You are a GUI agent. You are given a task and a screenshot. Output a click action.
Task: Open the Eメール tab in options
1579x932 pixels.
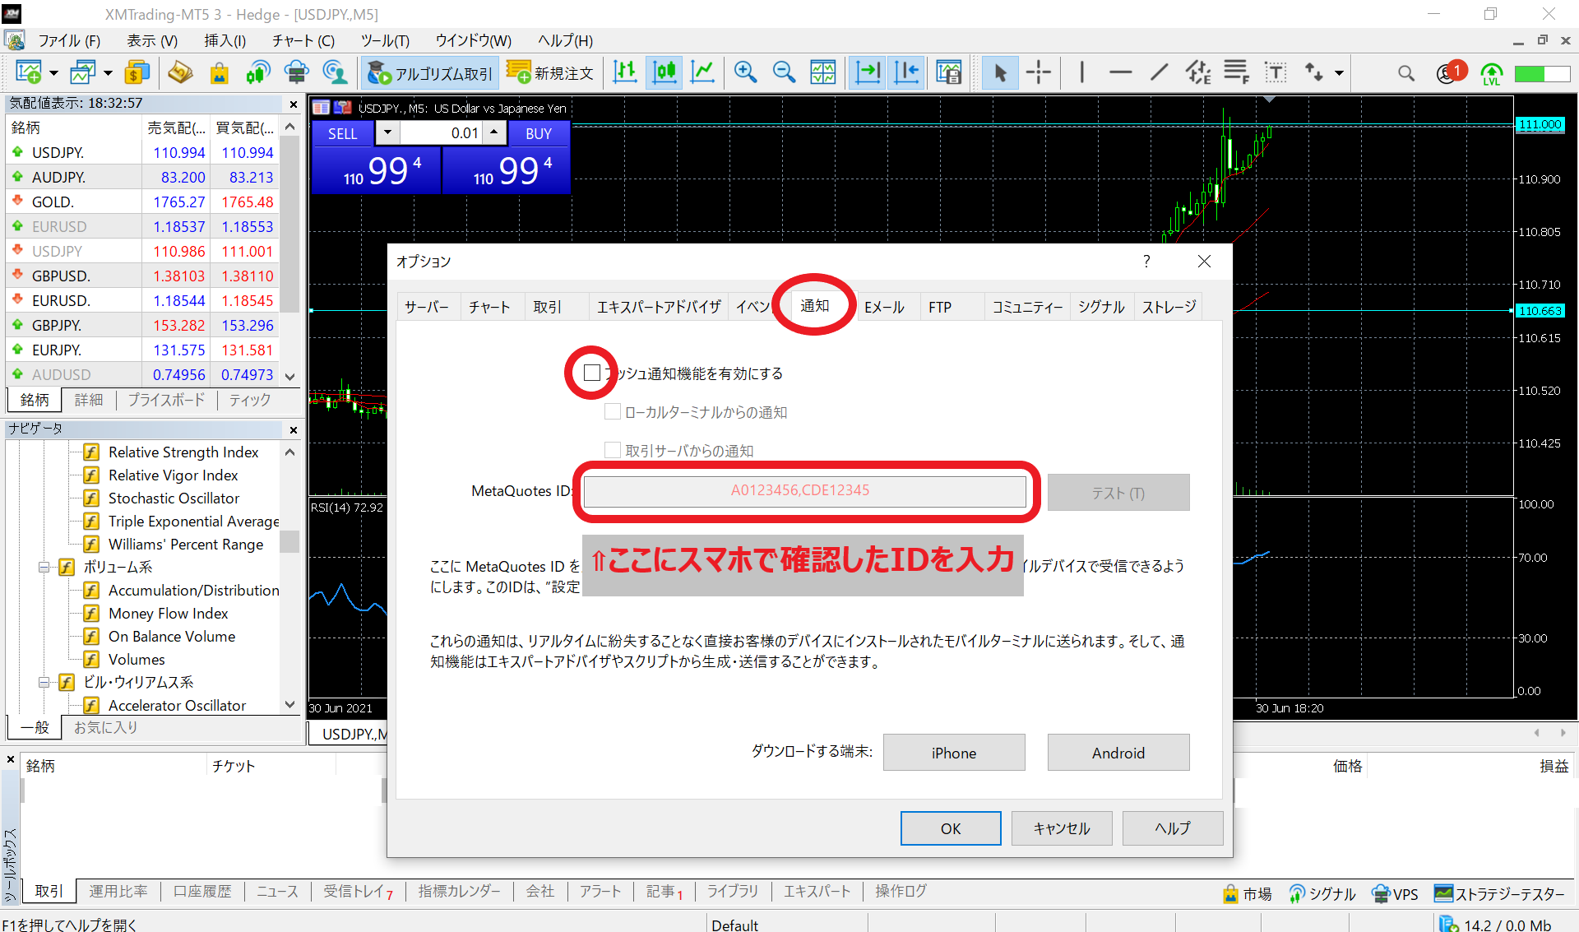[x=884, y=307]
